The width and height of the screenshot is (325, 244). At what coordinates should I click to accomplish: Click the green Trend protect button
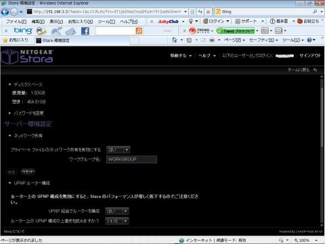pos(236,30)
